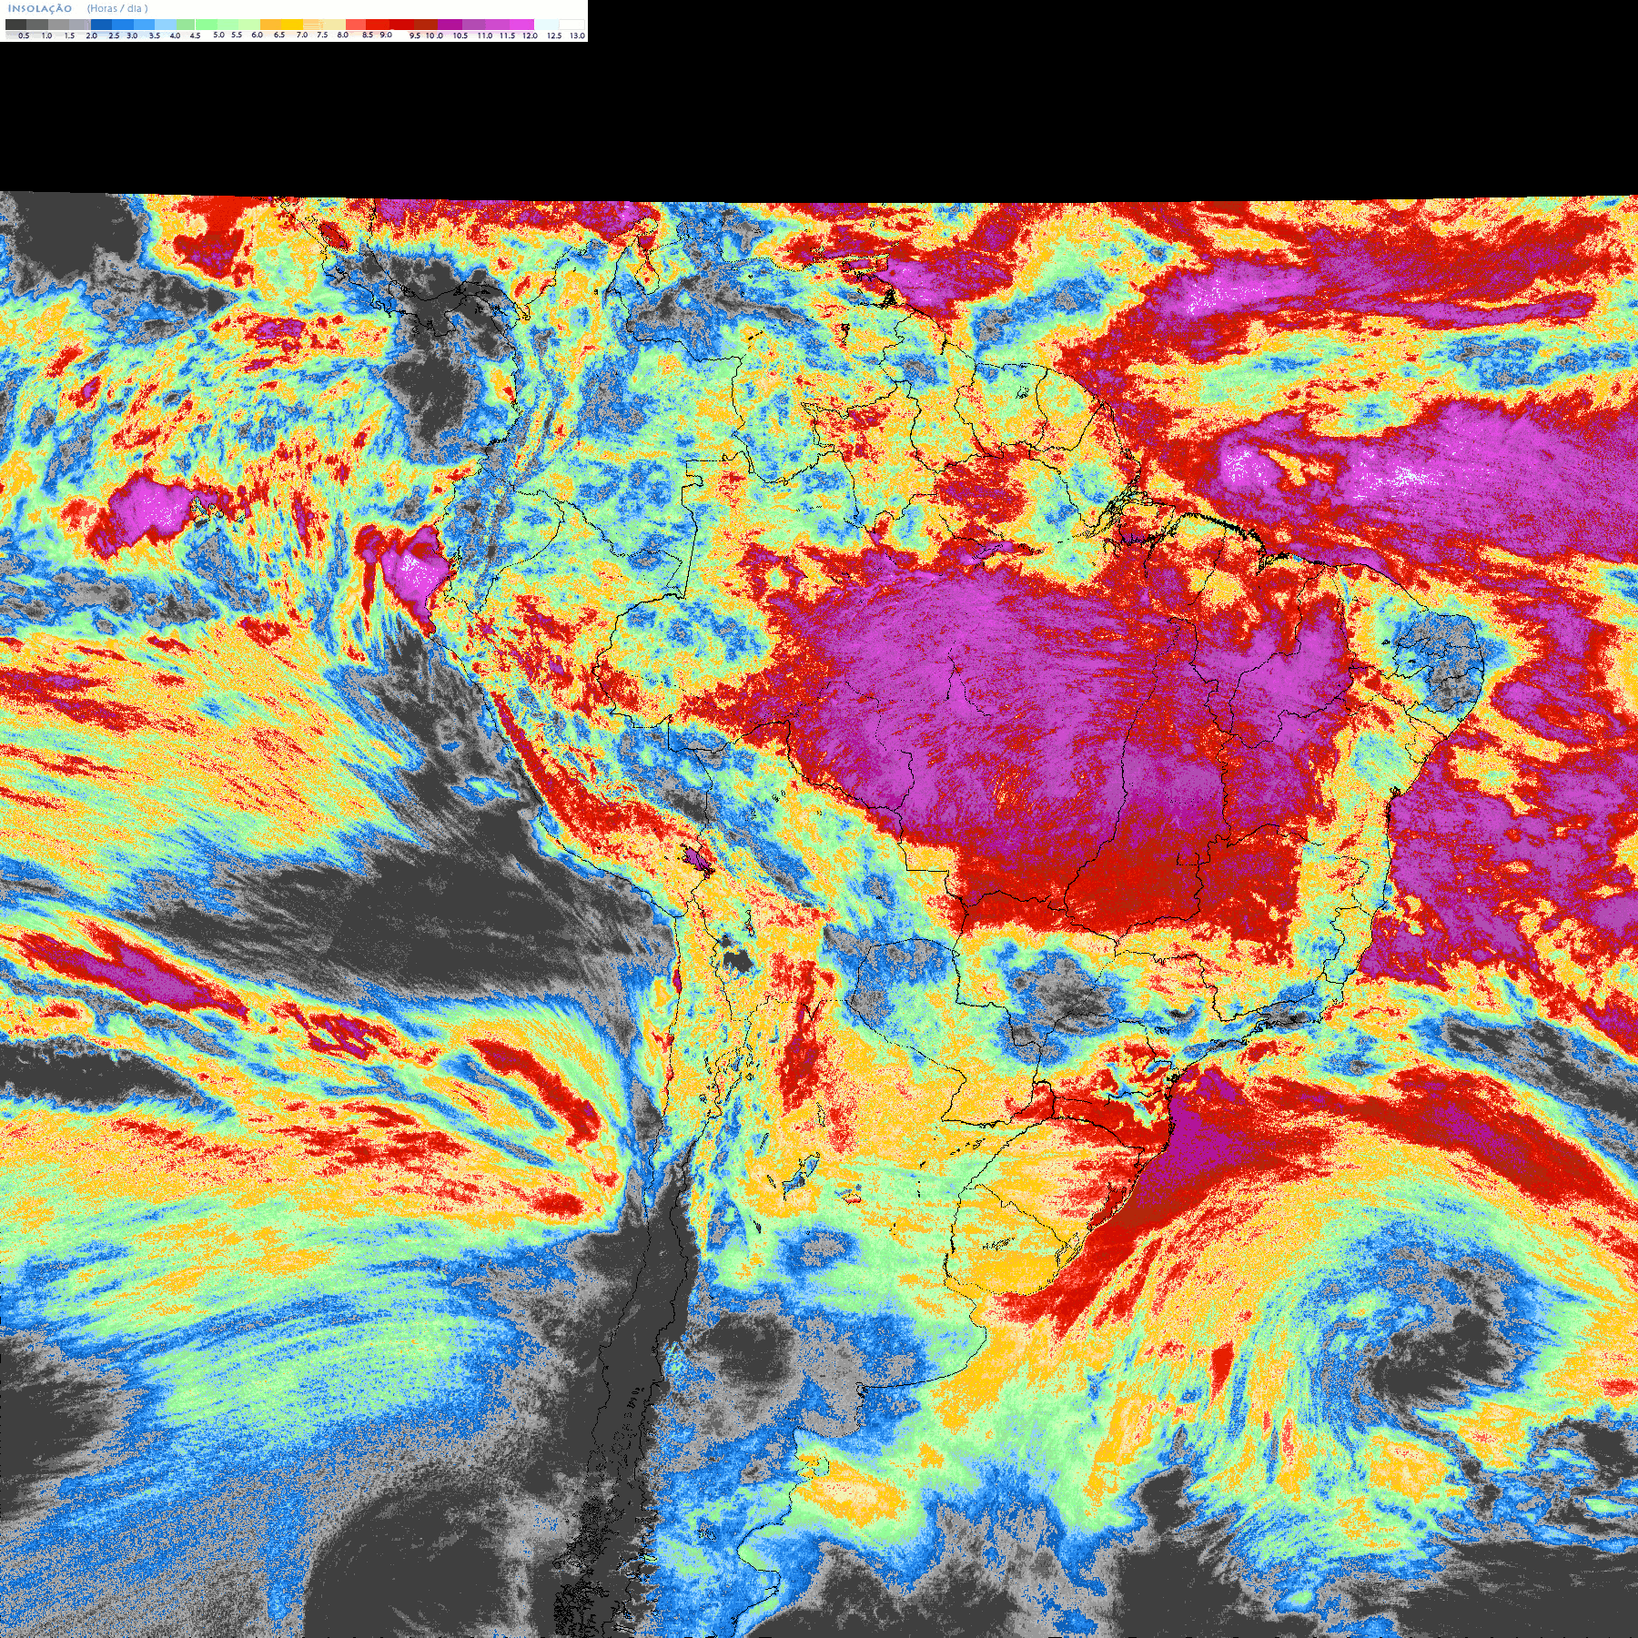The image size is (1638, 1638).
Task: Click the 2.5 legend value
Action: click(x=114, y=35)
